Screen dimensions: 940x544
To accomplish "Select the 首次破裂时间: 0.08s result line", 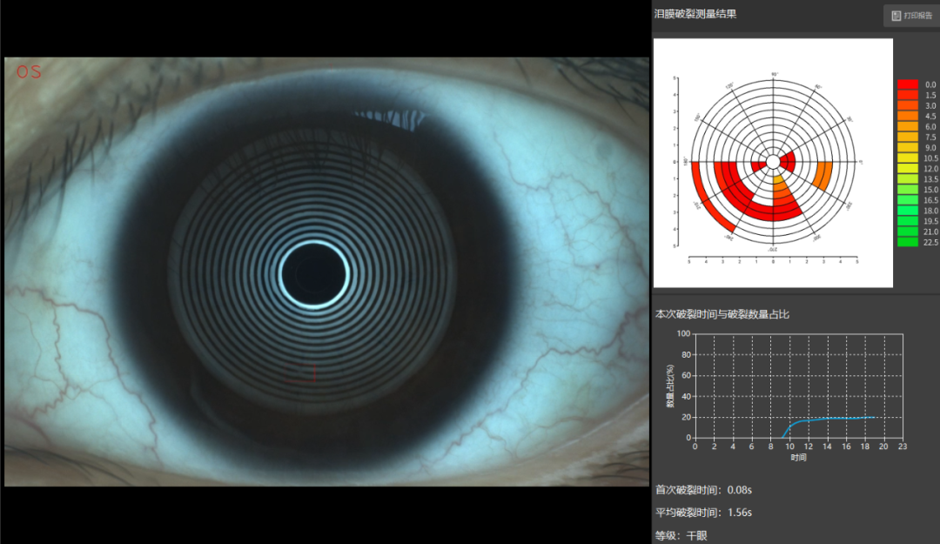I will [x=703, y=490].
